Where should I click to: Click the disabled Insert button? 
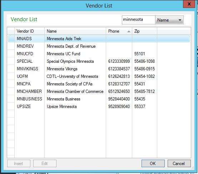coord(19,164)
